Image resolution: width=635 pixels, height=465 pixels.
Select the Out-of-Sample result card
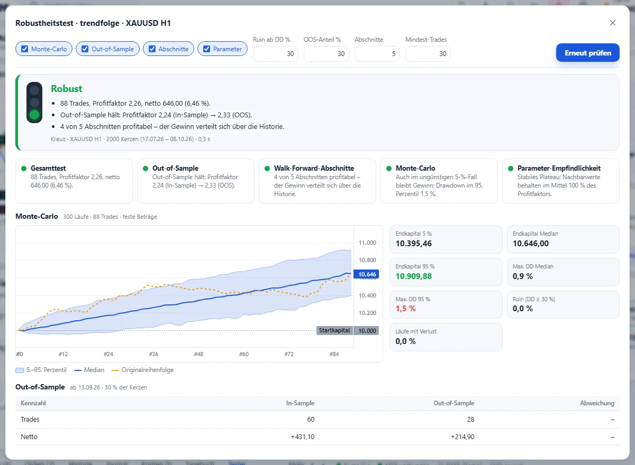(196, 181)
